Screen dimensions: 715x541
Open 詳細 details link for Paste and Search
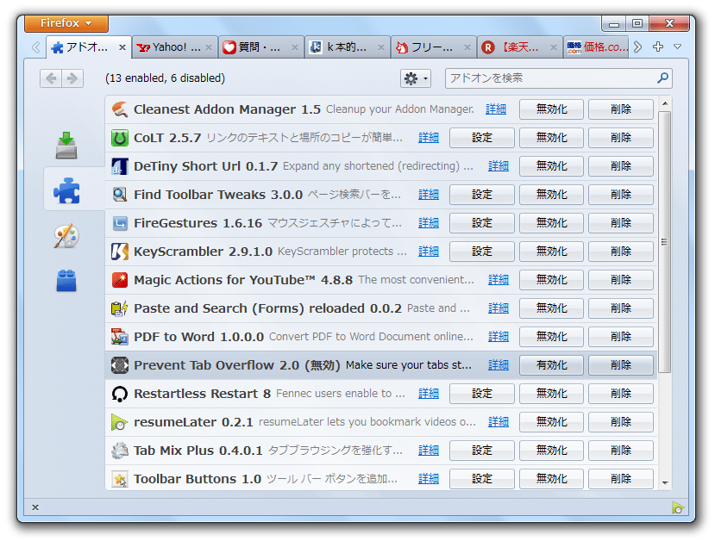(498, 308)
